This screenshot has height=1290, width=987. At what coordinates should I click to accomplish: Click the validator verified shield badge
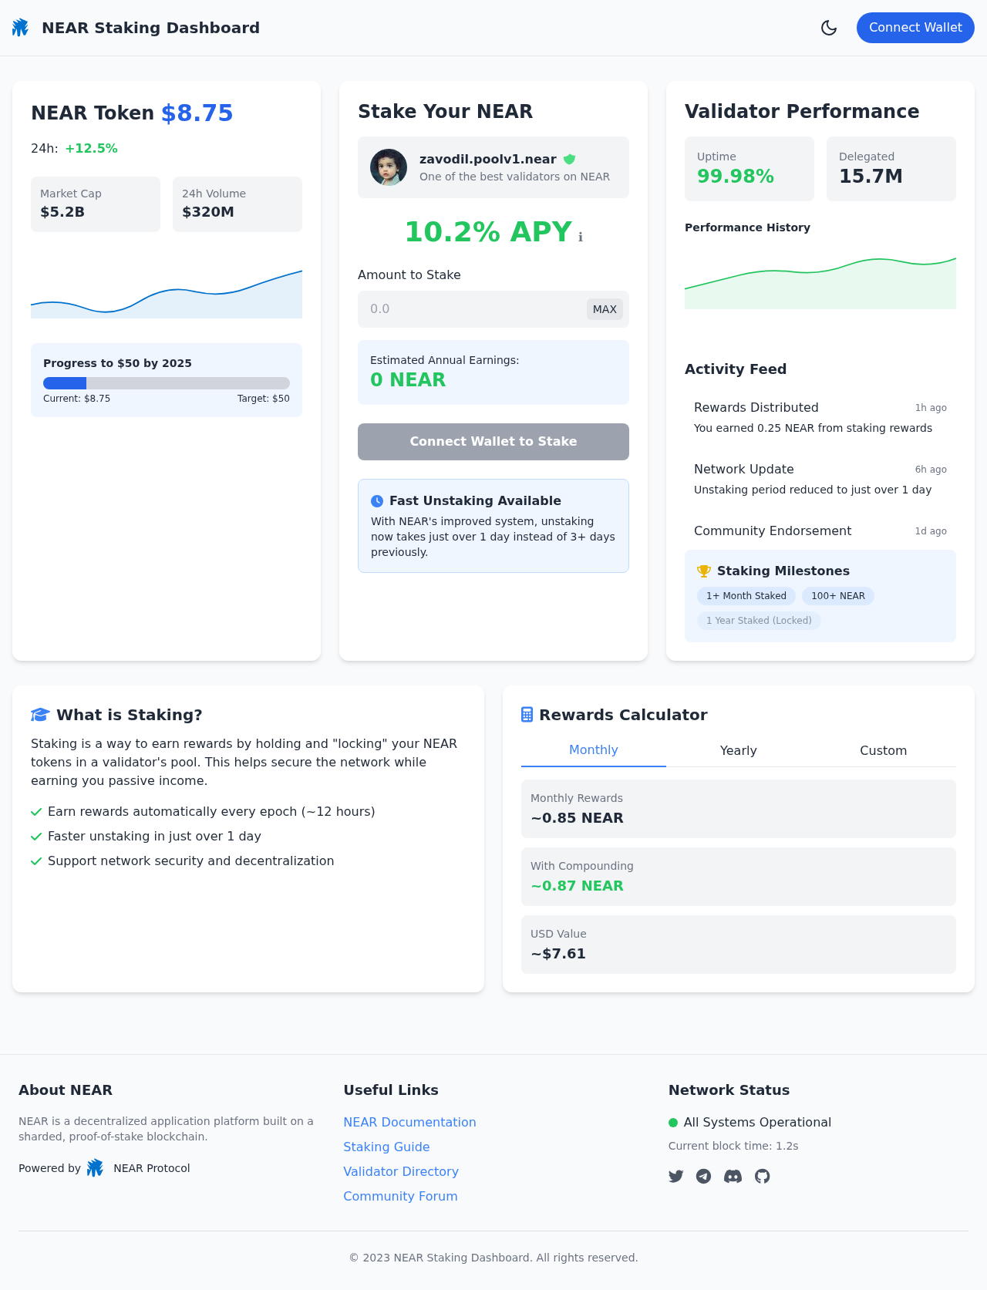tap(569, 159)
